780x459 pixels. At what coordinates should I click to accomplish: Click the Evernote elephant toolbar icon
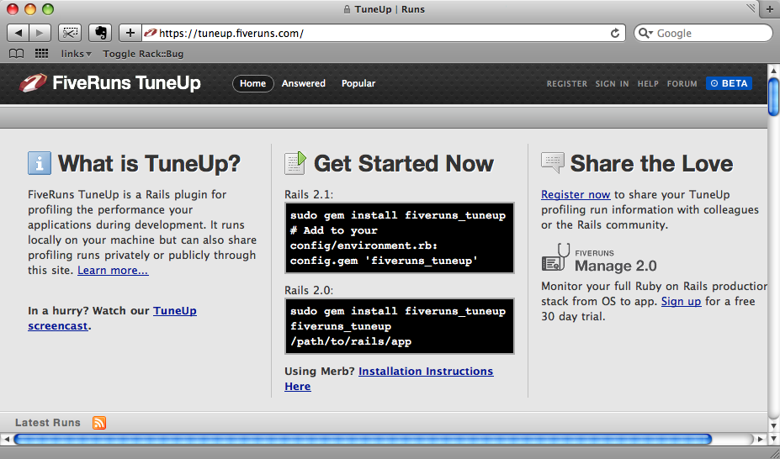tap(100, 34)
